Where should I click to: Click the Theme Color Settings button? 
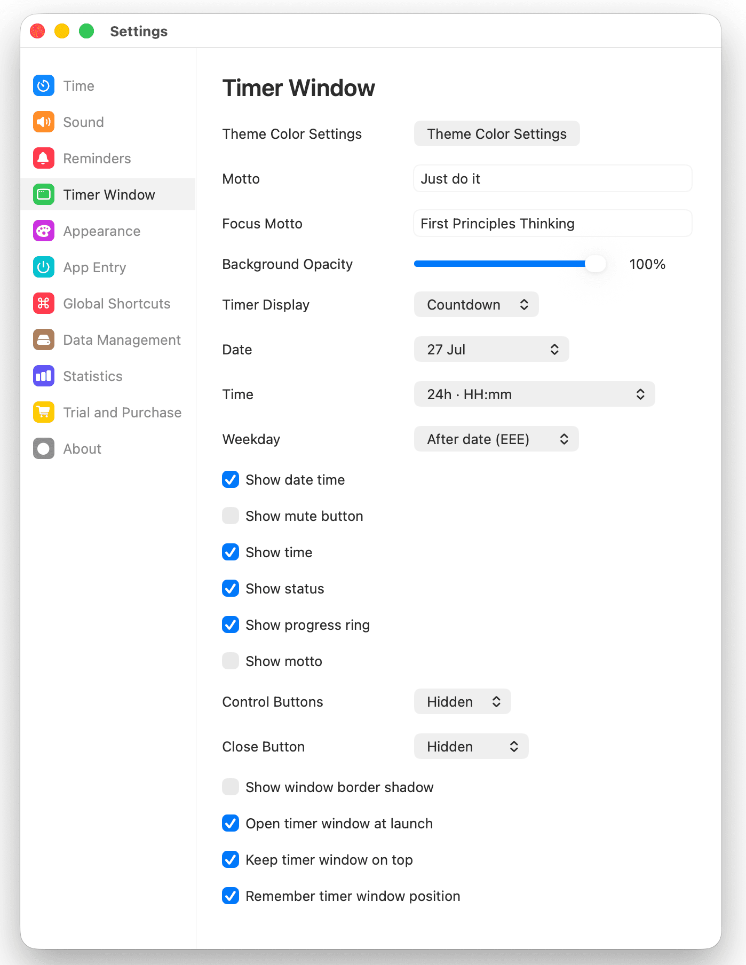[497, 134]
